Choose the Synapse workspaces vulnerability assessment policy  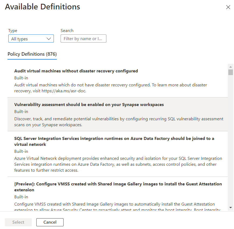[x=89, y=105]
